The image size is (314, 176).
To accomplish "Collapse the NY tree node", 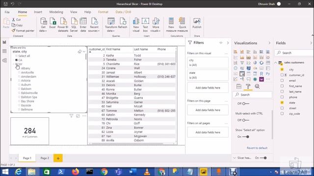I will tap(14, 64).
